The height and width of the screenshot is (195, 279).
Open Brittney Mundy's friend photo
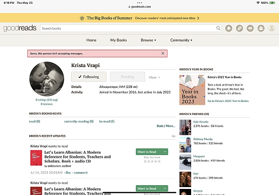coord(185,145)
